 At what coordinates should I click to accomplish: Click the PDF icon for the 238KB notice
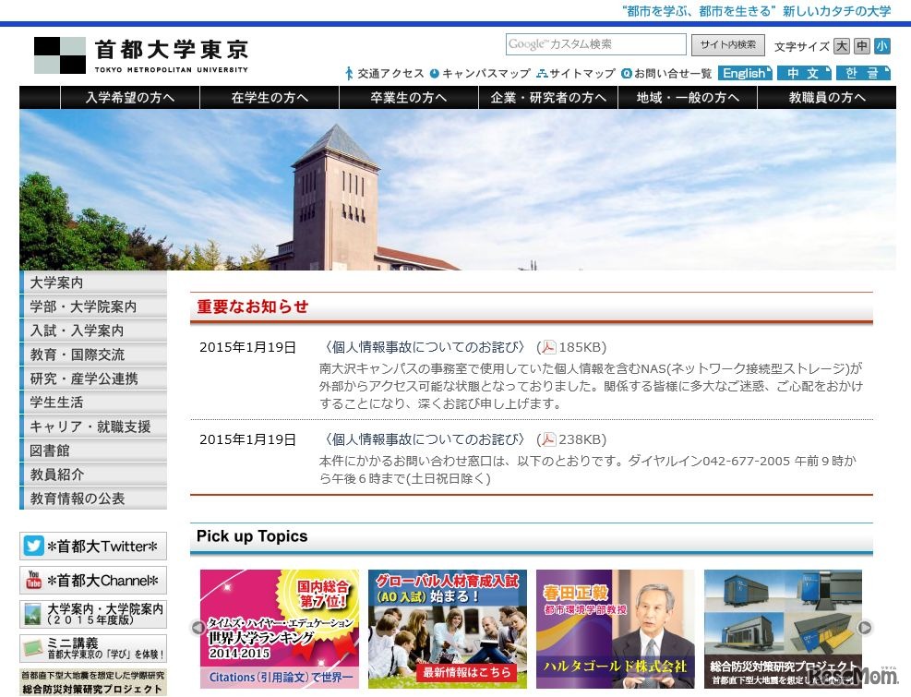coord(548,439)
